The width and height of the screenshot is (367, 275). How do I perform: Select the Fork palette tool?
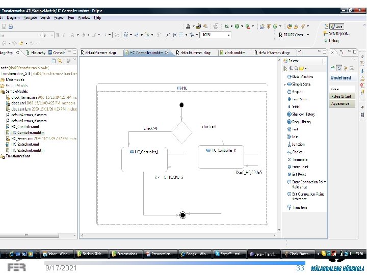pos(293,129)
